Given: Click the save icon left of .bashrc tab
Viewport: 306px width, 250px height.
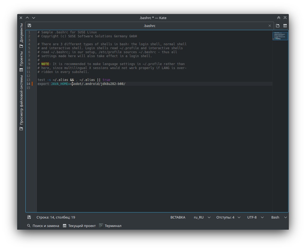Looking at the screenshot, I should point(29,26).
